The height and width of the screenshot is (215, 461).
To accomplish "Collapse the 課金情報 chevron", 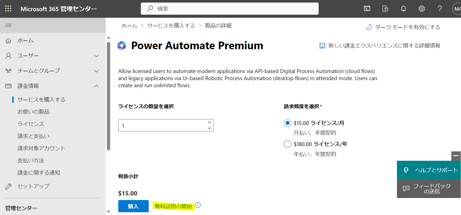I will point(96,86).
